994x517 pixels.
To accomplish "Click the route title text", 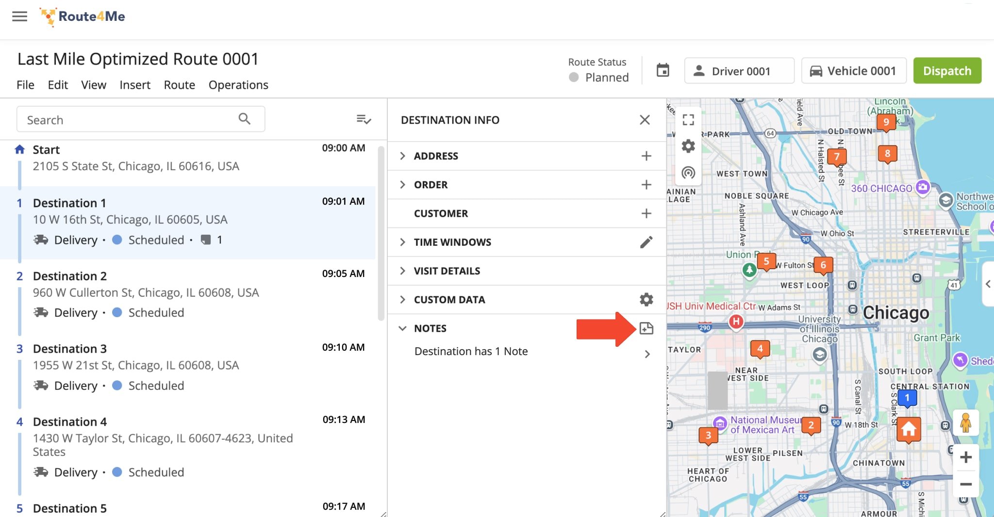I will tap(138, 59).
